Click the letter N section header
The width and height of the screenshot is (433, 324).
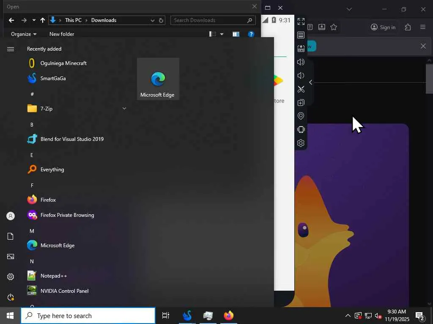[32, 261]
